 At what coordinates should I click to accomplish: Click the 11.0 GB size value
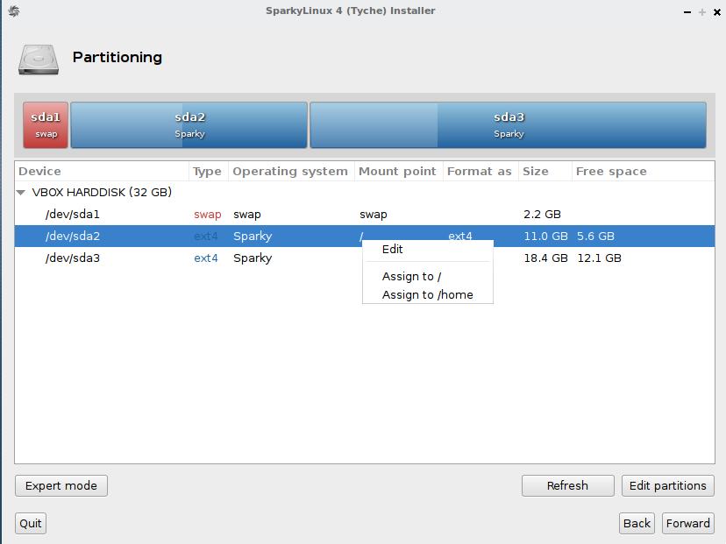tap(545, 236)
